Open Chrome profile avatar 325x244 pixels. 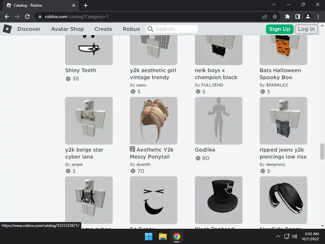(308, 17)
